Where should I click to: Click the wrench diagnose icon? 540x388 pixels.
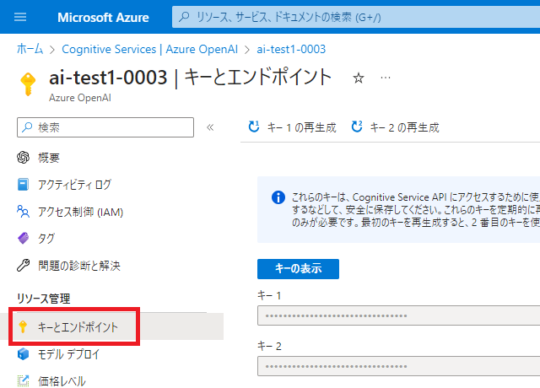23,265
